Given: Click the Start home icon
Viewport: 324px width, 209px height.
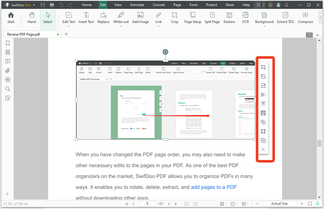Looking at the screenshot, I should coord(11,18).
